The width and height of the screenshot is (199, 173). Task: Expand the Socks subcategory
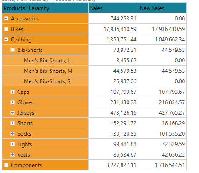click(12, 134)
